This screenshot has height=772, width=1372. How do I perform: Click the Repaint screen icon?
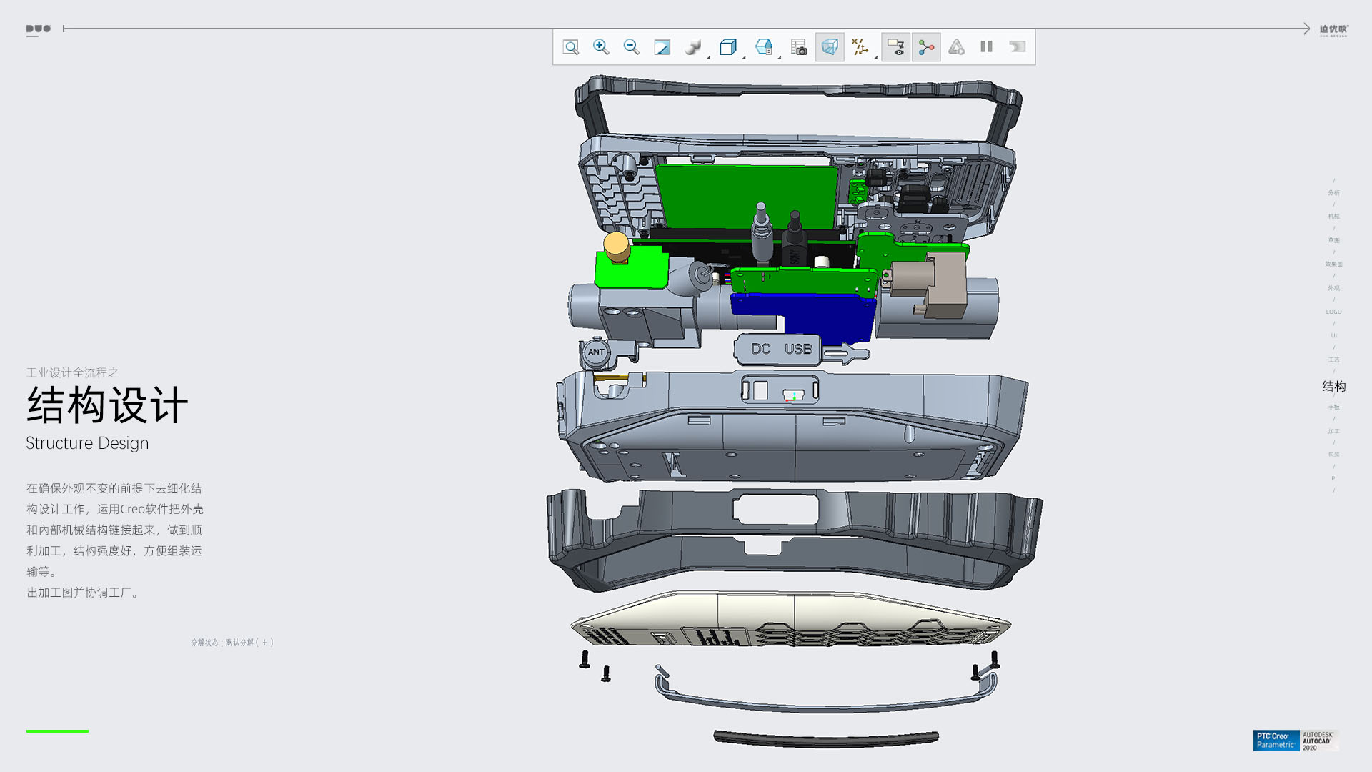click(x=662, y=47)
